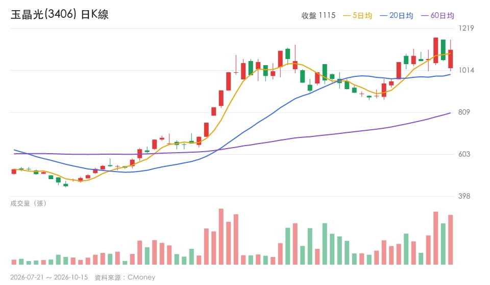The image size is (490, 285).
Task: Select the 玉晶光(3406) 日K線 chart title
Action: coord(60,14)
